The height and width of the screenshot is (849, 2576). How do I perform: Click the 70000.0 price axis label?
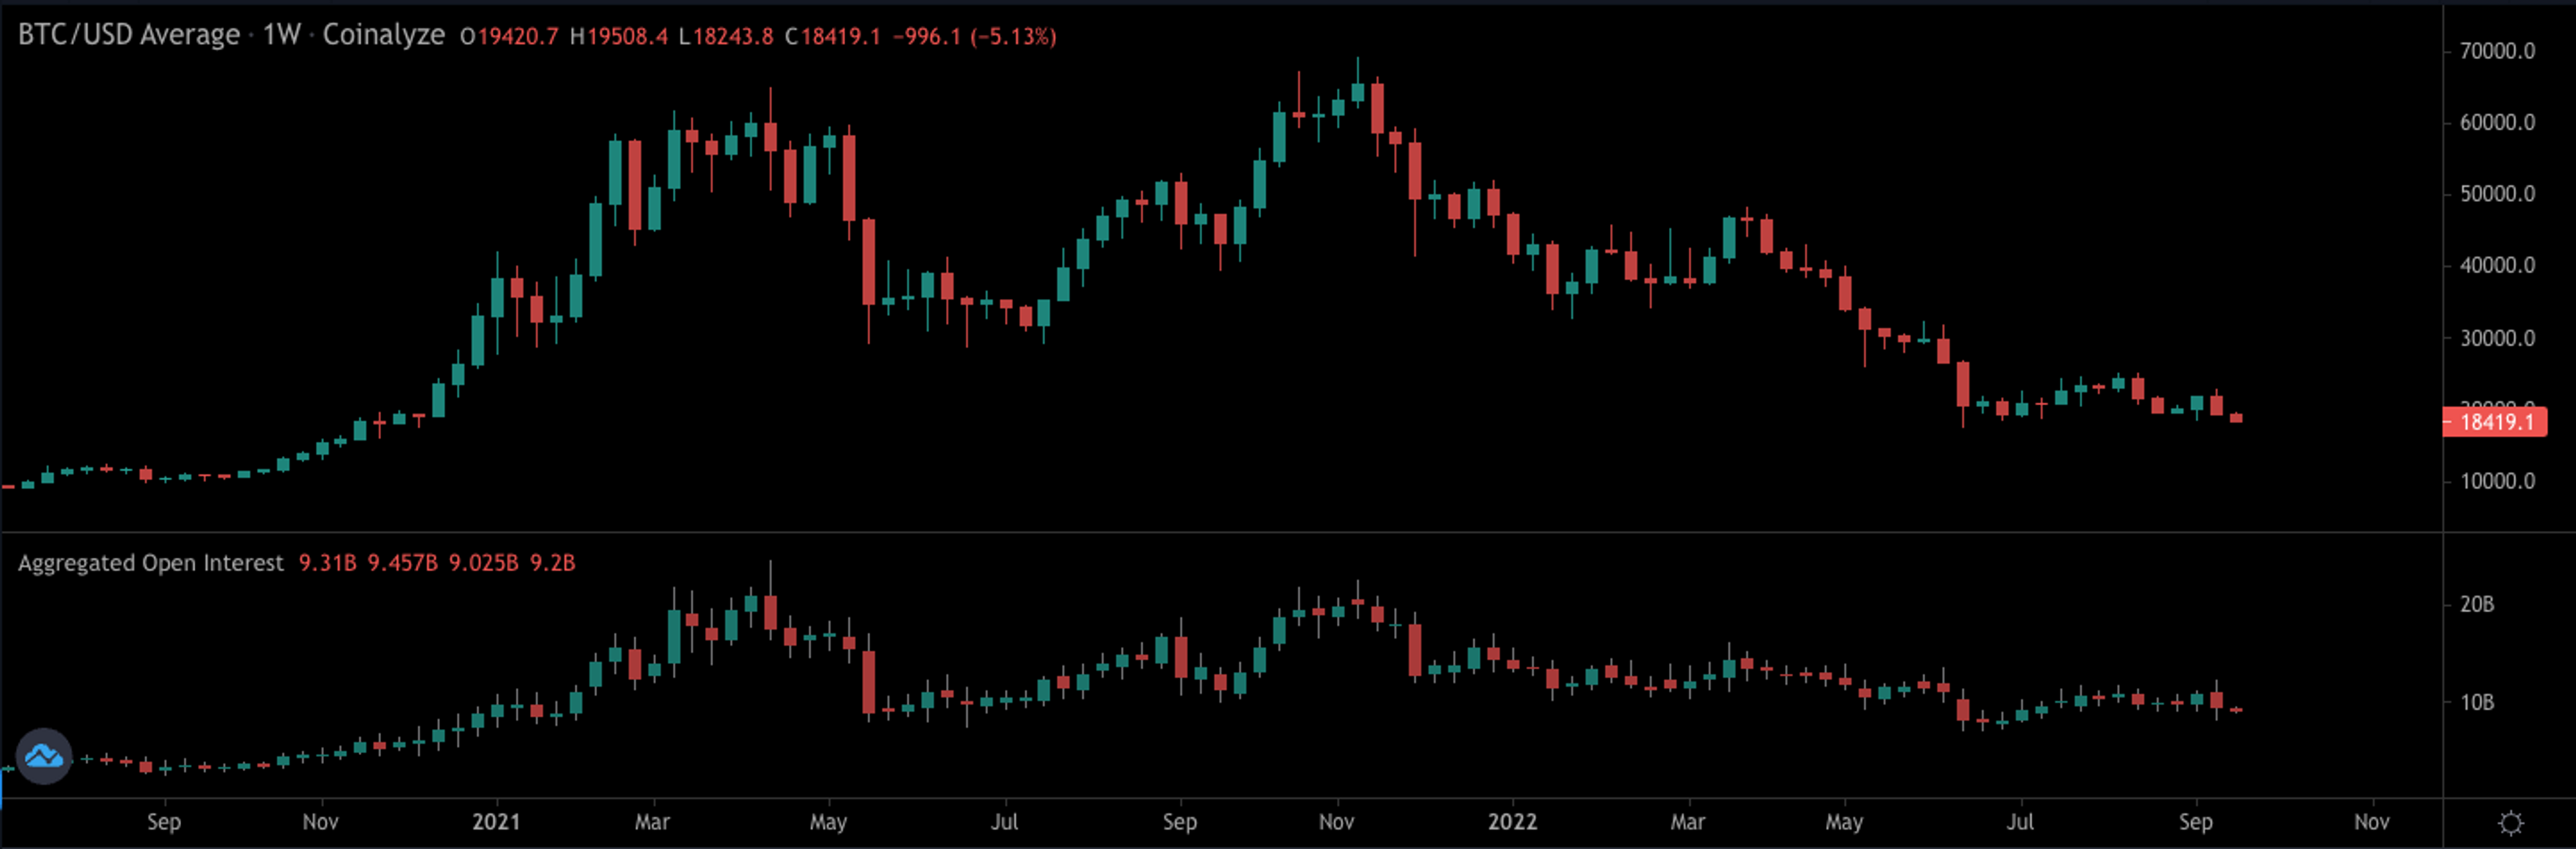point(2497,51)
